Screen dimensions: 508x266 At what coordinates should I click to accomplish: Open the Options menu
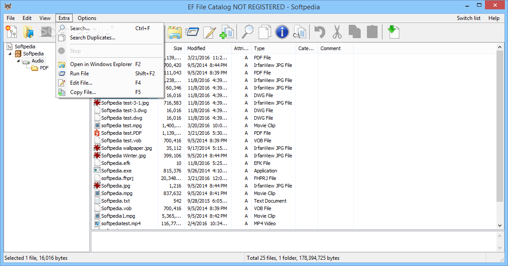click(87, 18)
